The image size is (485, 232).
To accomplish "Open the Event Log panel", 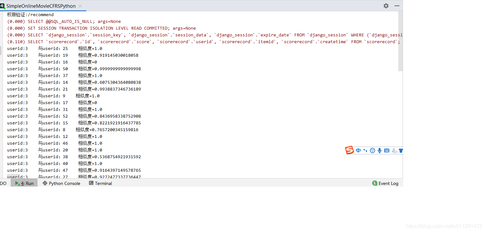I will (x=385, y=183).
